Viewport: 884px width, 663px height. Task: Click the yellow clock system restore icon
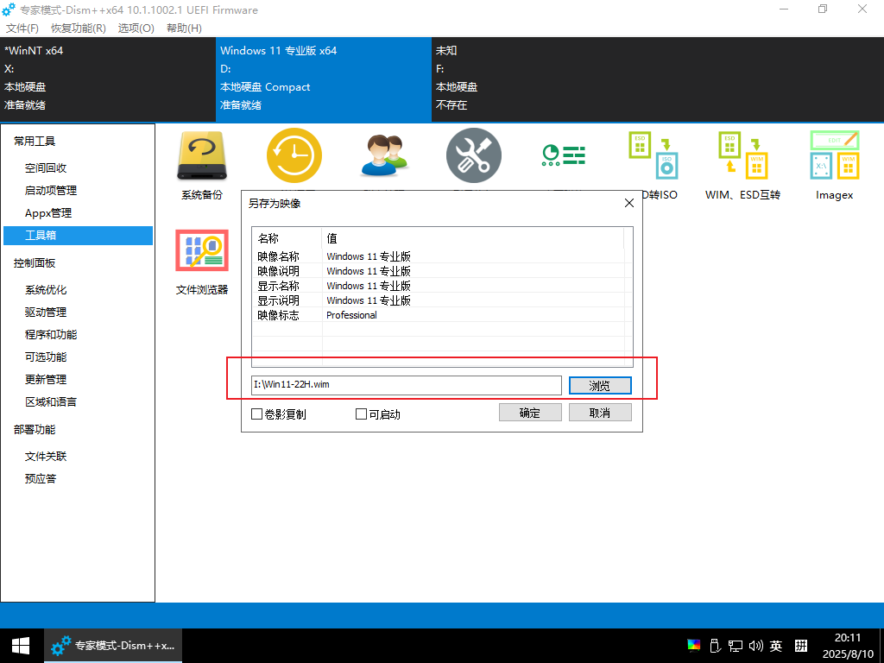[x=294, y=156]
